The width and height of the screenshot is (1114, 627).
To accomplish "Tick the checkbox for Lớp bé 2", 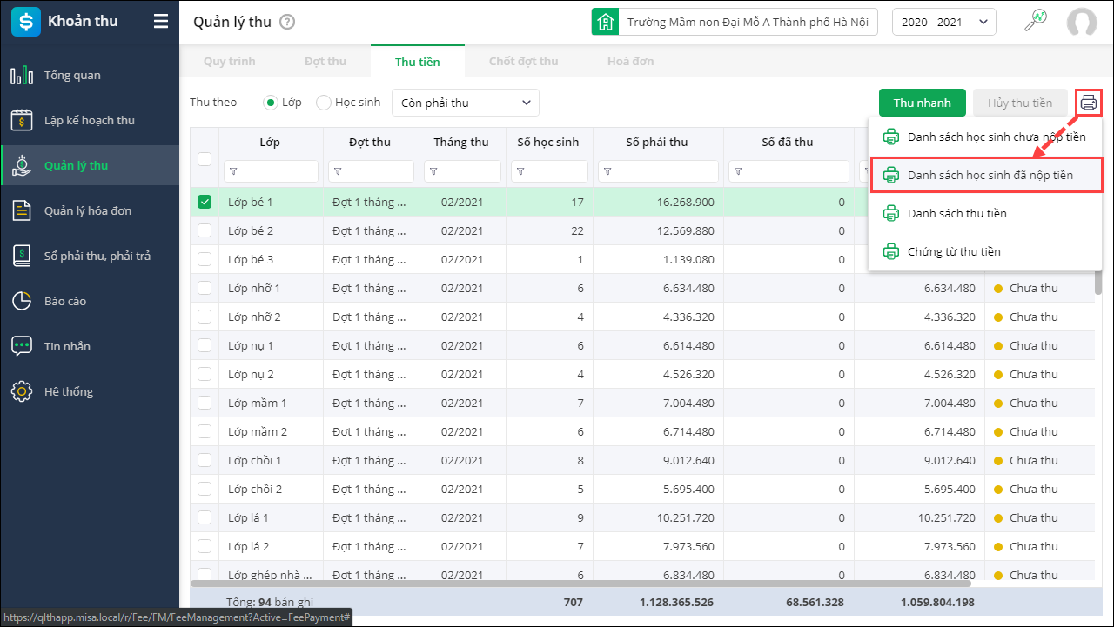I will pyautogui.click(x=205, y=230).
